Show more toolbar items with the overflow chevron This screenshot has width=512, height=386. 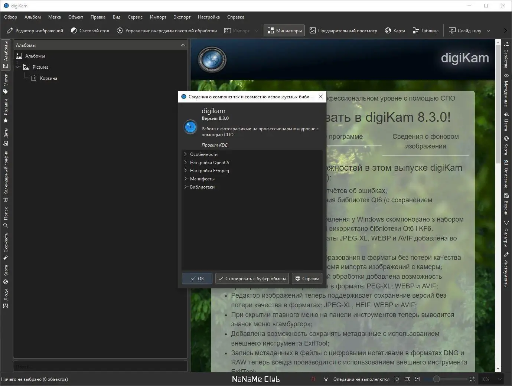(x=505, y=31)
